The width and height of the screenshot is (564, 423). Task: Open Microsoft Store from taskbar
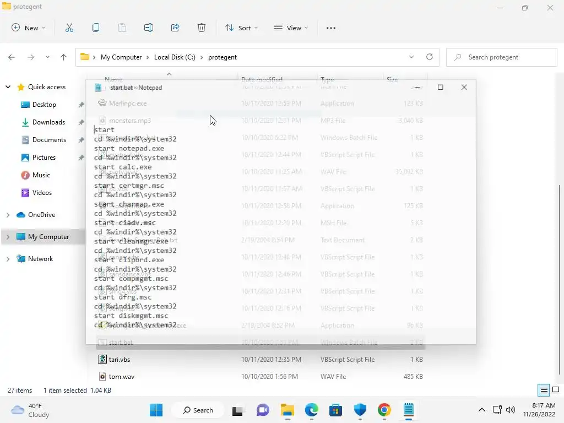pos(335,410)
